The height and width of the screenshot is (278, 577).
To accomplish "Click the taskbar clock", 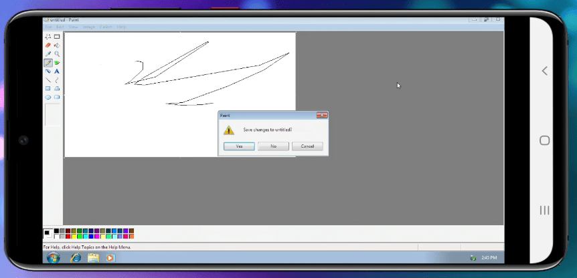I will coord(489,258).
